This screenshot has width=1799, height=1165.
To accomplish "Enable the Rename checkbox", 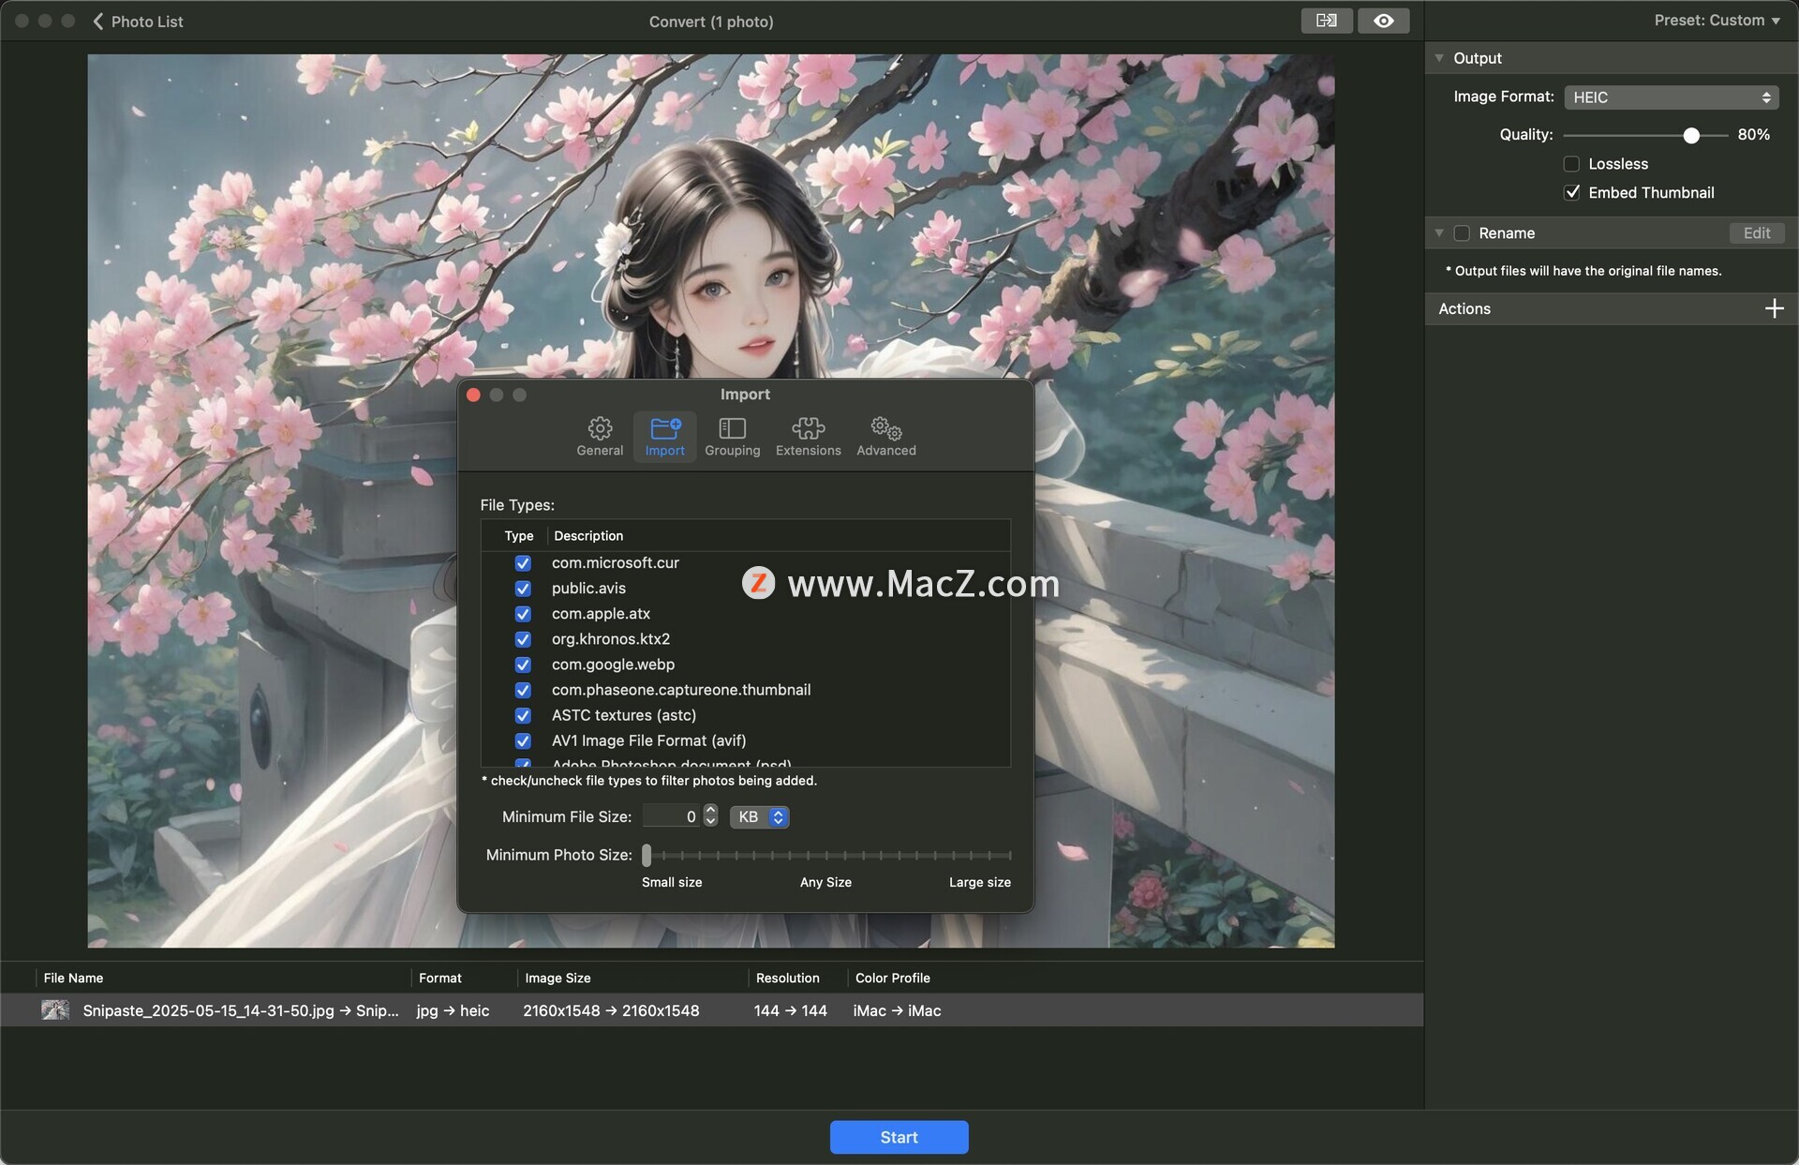I will coord(1462,233).
